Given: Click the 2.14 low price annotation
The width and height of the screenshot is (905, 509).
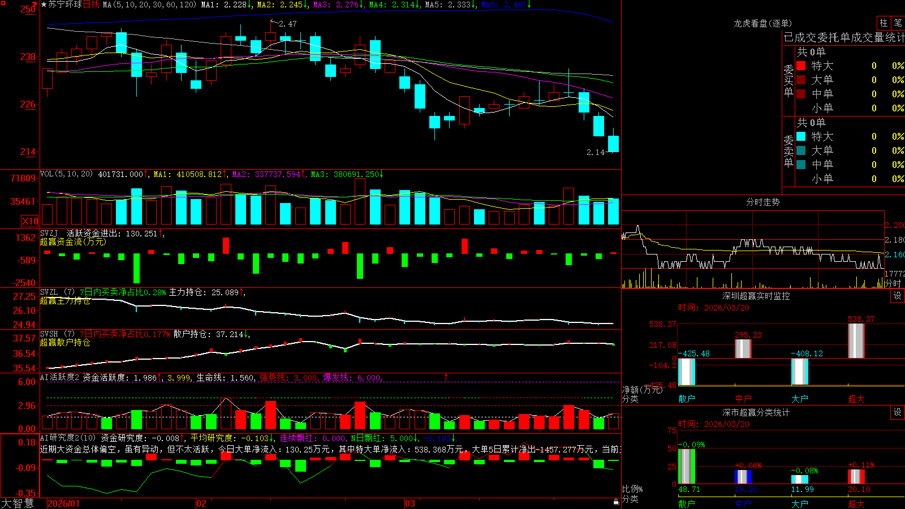Looking at the screenshot, I should click(596, 152).
